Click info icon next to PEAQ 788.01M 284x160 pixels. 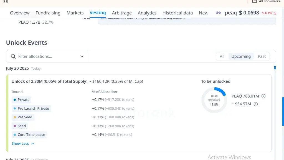263,96
